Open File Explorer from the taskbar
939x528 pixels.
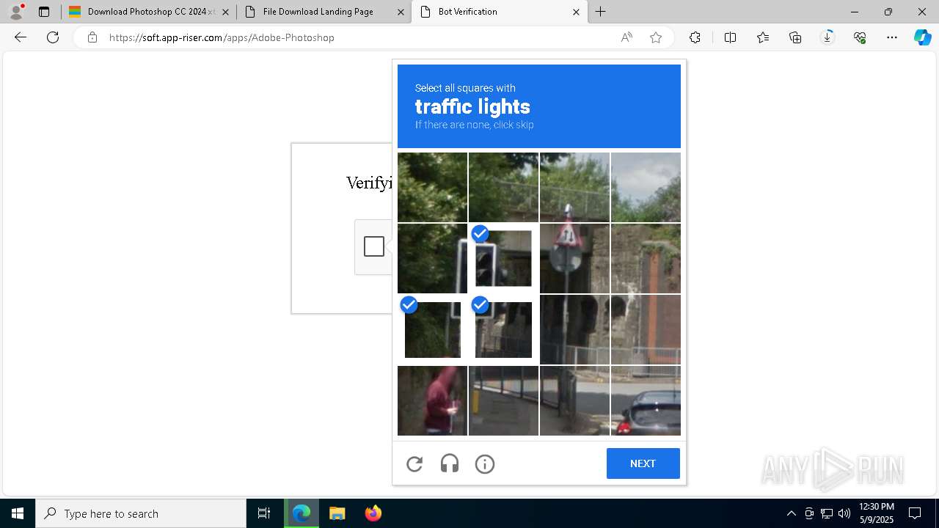(337, 513)
